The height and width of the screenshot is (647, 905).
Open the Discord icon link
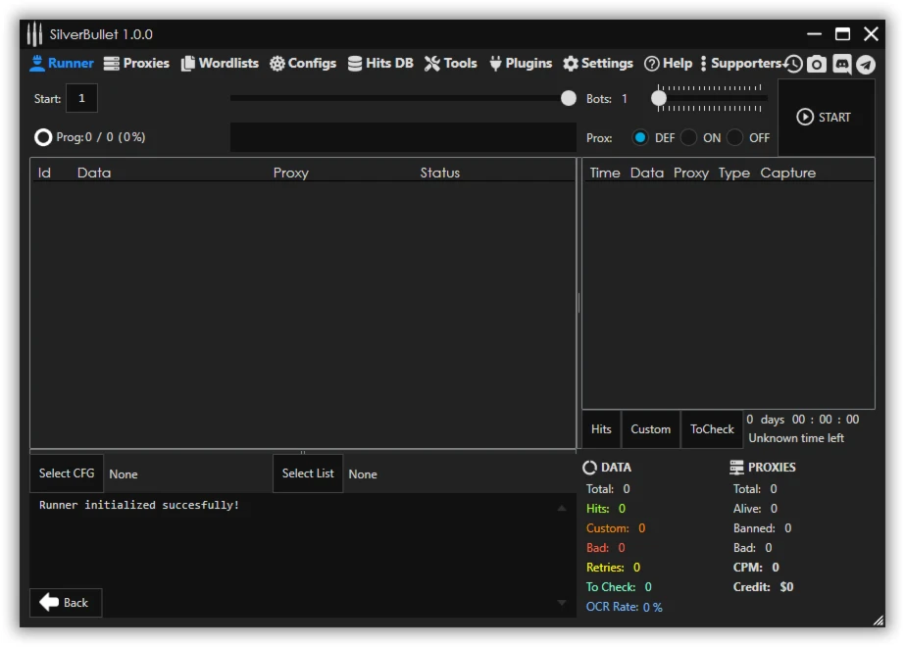841,64
